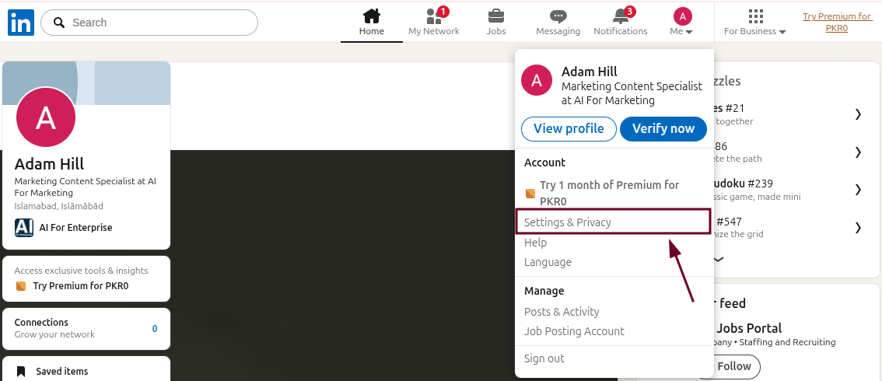Click the magnifying glass search icon

(58, 23)
